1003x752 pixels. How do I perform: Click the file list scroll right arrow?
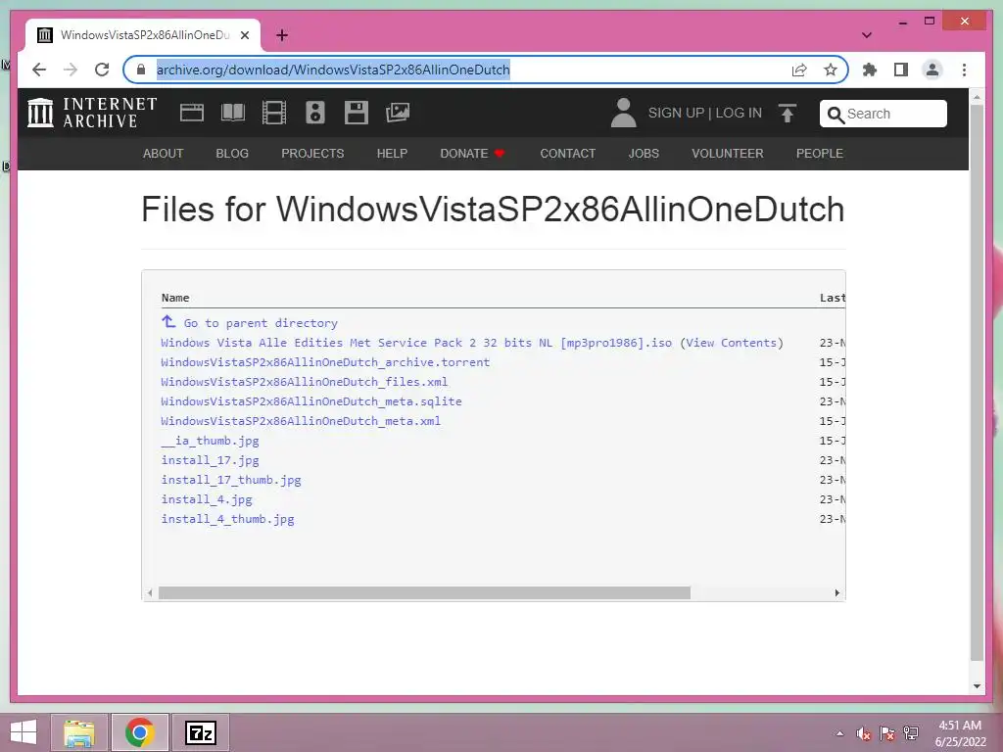tap(836, 592)
